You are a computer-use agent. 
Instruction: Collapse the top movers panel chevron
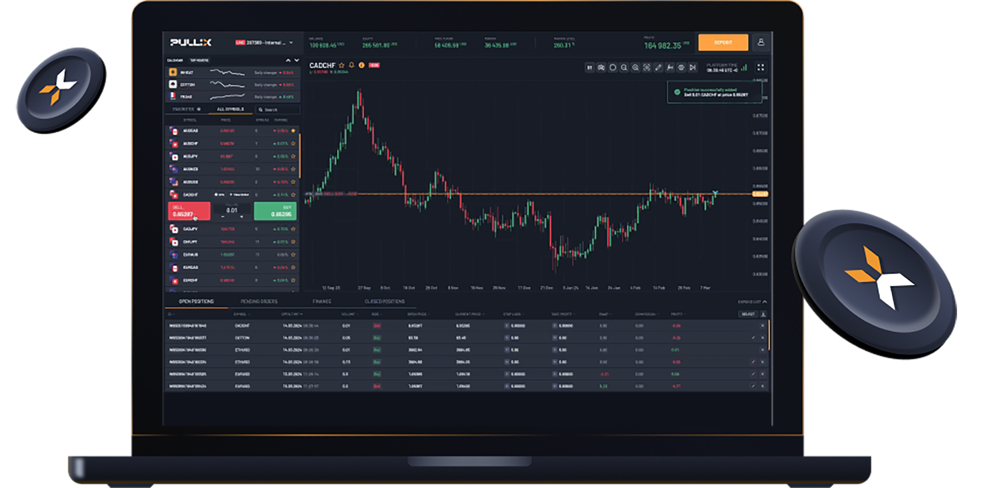pyautogui.click(x=288, y=60)
